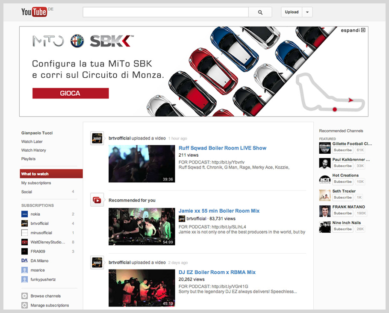Click small brtvofficial icon beside 83,731 views

(182, 219)
